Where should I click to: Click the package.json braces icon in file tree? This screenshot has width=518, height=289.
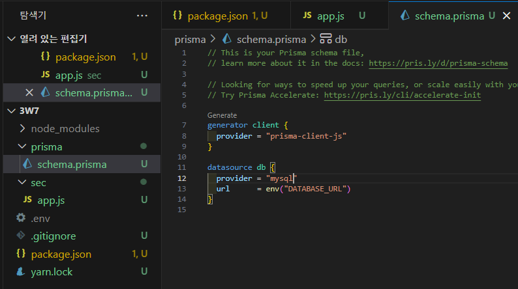(x=21, y=253)
